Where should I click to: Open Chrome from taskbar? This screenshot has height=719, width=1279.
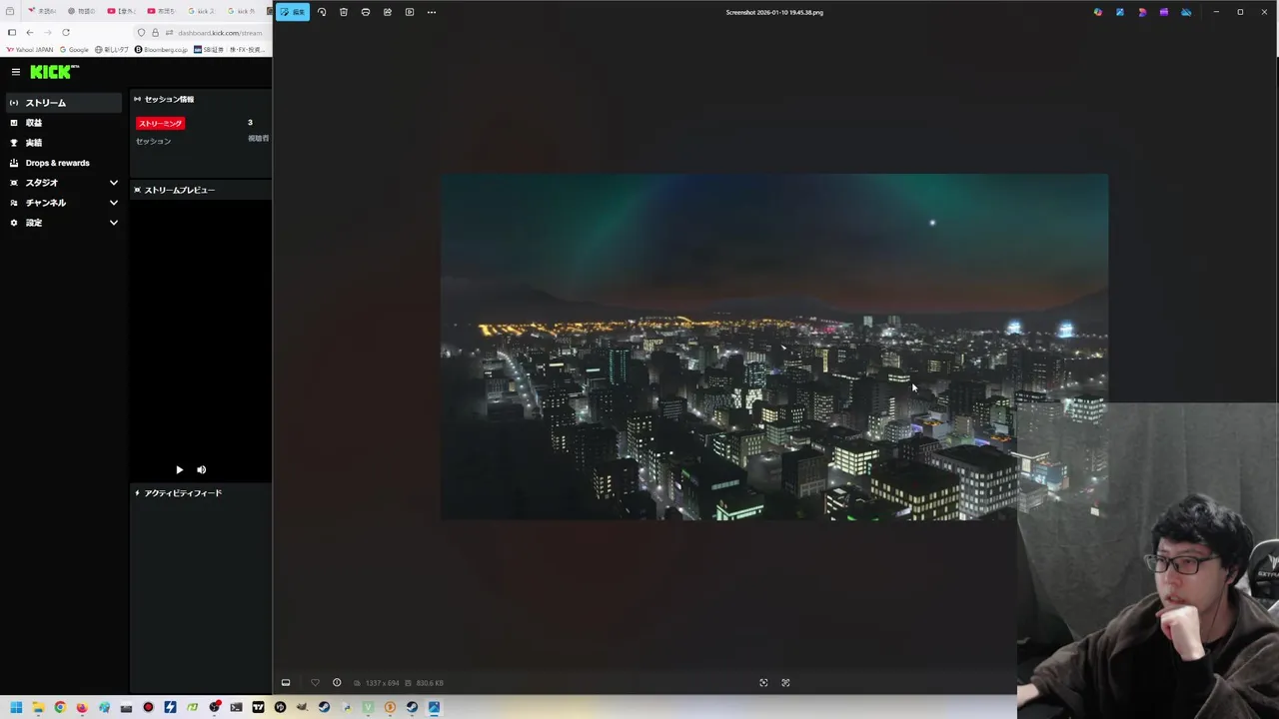click(60, 707)
